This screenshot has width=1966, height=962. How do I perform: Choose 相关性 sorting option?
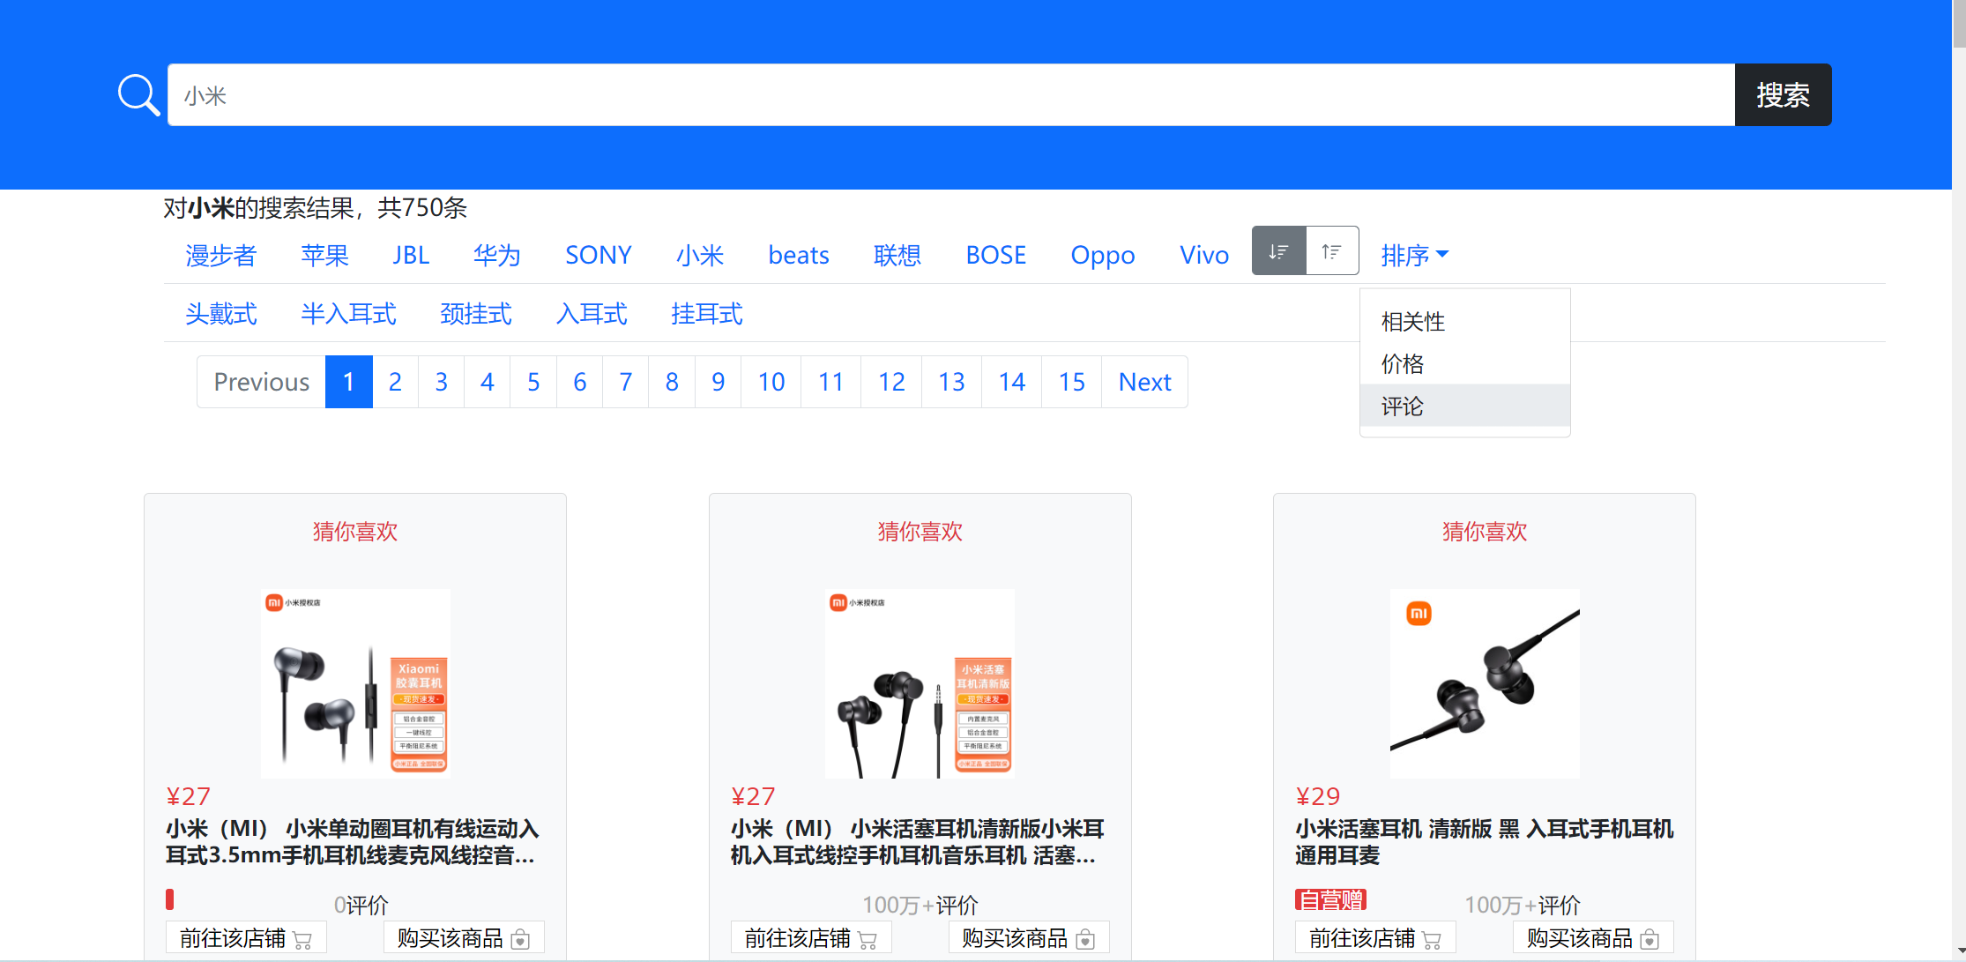[1411, 321]
